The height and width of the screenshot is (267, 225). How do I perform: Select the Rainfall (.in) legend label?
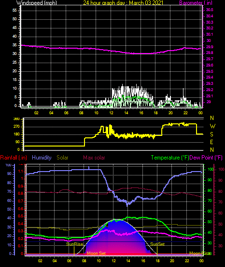(14, 158)
